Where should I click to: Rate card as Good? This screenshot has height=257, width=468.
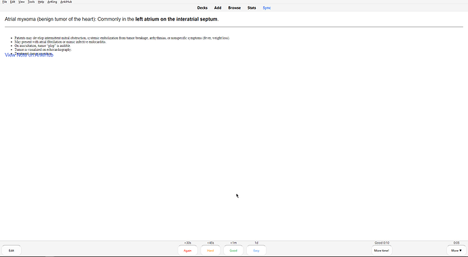pyautogui.click(x=233, y=250)
